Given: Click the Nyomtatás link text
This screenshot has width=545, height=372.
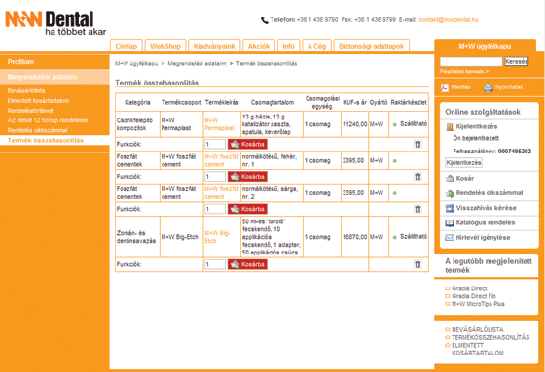Looking at the screenshot, I should [x=508, y=87].
